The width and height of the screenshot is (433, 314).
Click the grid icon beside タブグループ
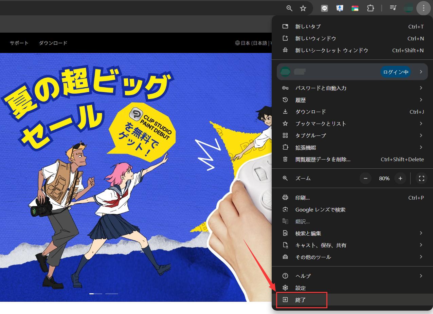click(x=285, y=135)
